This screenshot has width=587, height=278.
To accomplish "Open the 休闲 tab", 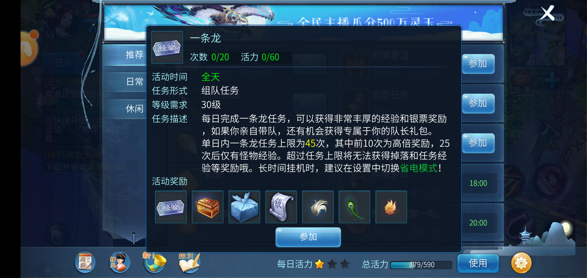I will click(134, 109).
